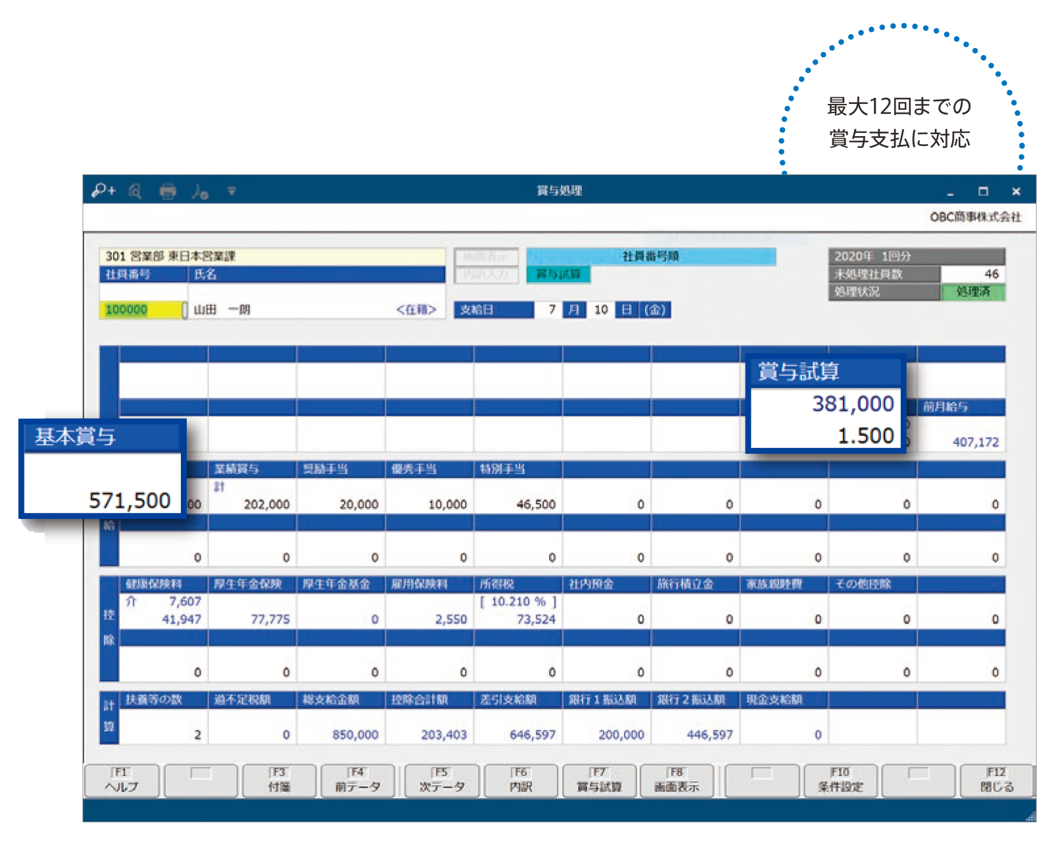Viewport: 1054px width, 845px height.
Task: Click the greyed 画面表示 button at top
Action: click(x=486, y=256)
